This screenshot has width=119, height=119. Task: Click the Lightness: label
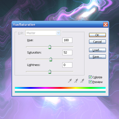(x=34, y=65)
